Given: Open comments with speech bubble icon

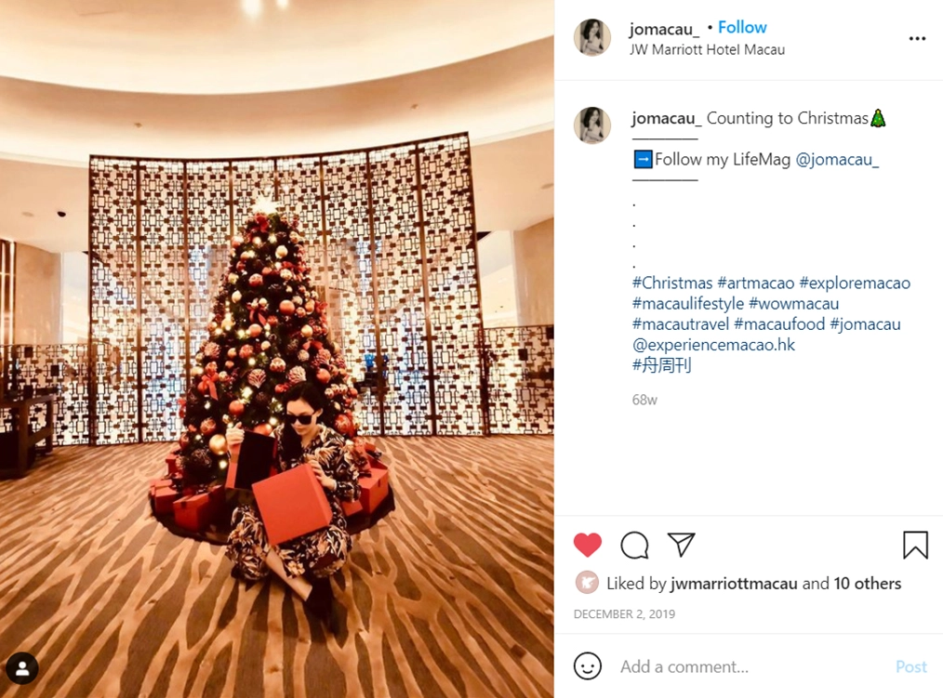Looking at the screenshot, I should pyautogui.click(x=634, y=545).
